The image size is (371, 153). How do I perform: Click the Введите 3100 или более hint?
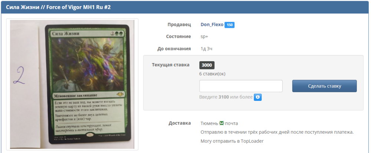click(226, 97)
